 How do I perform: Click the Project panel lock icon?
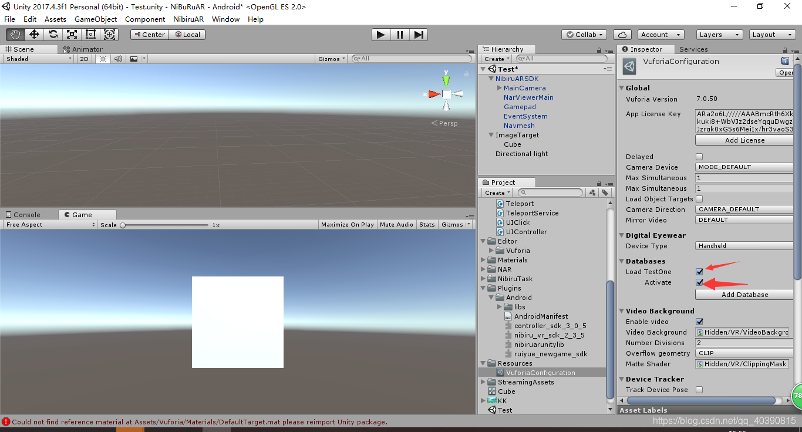[599, 184]
